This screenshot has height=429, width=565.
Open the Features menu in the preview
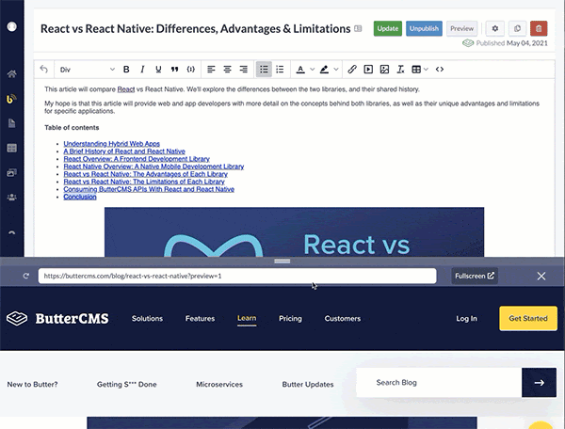(x=200, y=319)
